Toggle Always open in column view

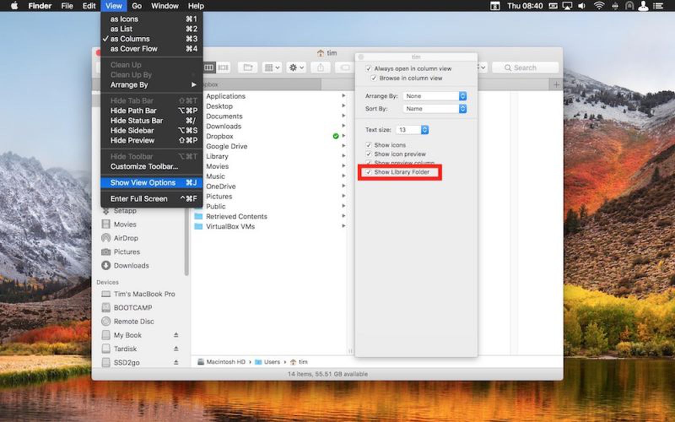click(369, 68)
